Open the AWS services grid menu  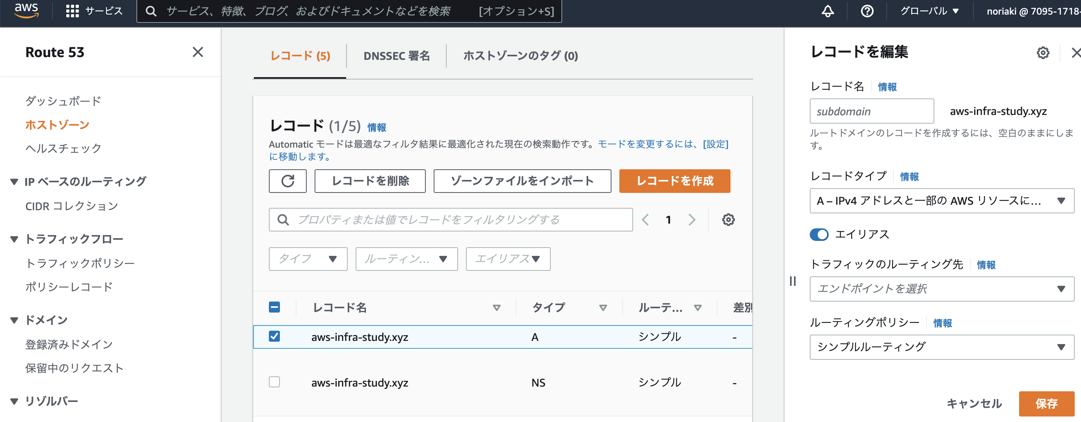(72, 11)
